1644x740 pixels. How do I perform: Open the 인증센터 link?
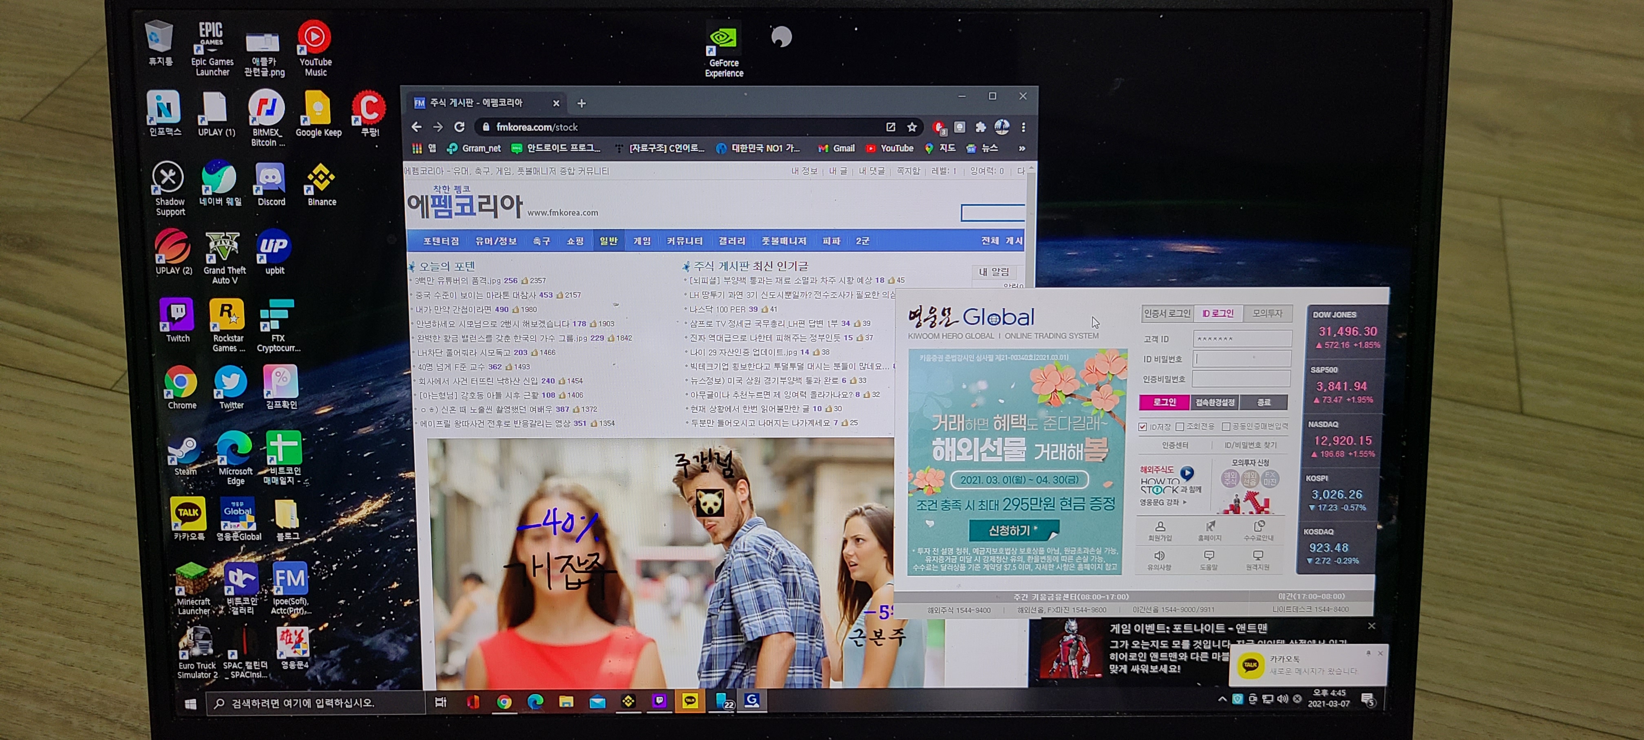pyautogui.click(x=1174, y=445)
